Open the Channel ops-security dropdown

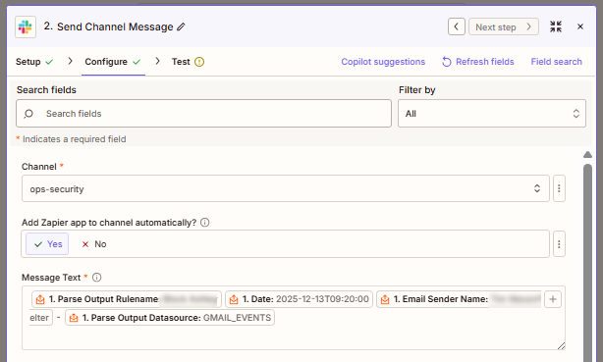click(286, 188)
